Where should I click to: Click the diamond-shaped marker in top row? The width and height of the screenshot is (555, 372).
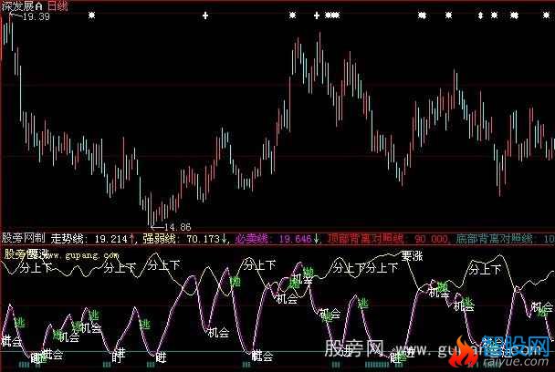pyautogui.click(x=480, y=15)
